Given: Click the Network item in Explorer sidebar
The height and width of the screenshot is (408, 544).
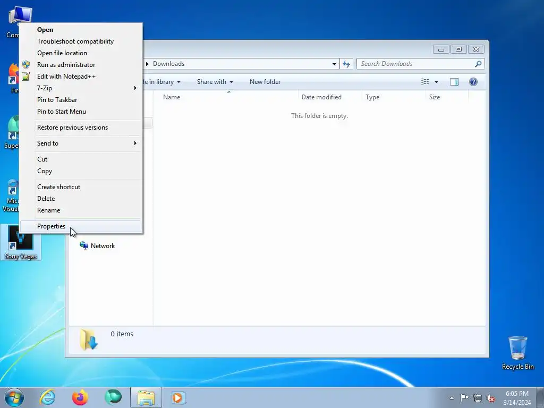Looking at the screenshot, I should pyautogui.click(x=97, y=246).
